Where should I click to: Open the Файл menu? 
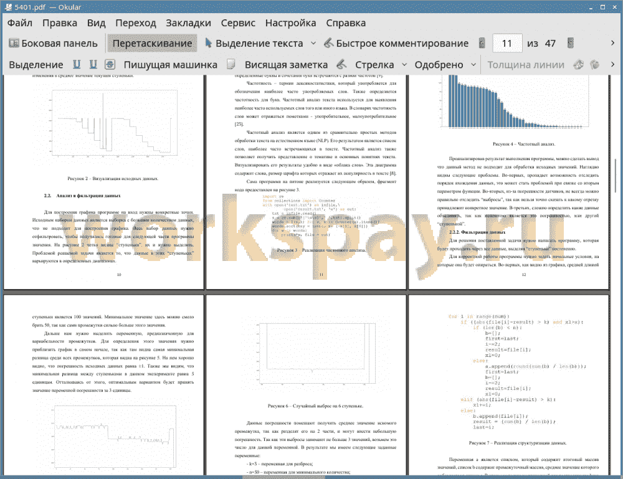pyautogui.click(x=20, y=23)
